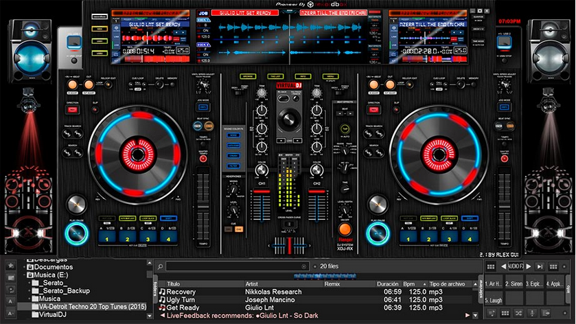Click left deck silver Cue button
The image size is (576, 324).
tap(76, 205)
